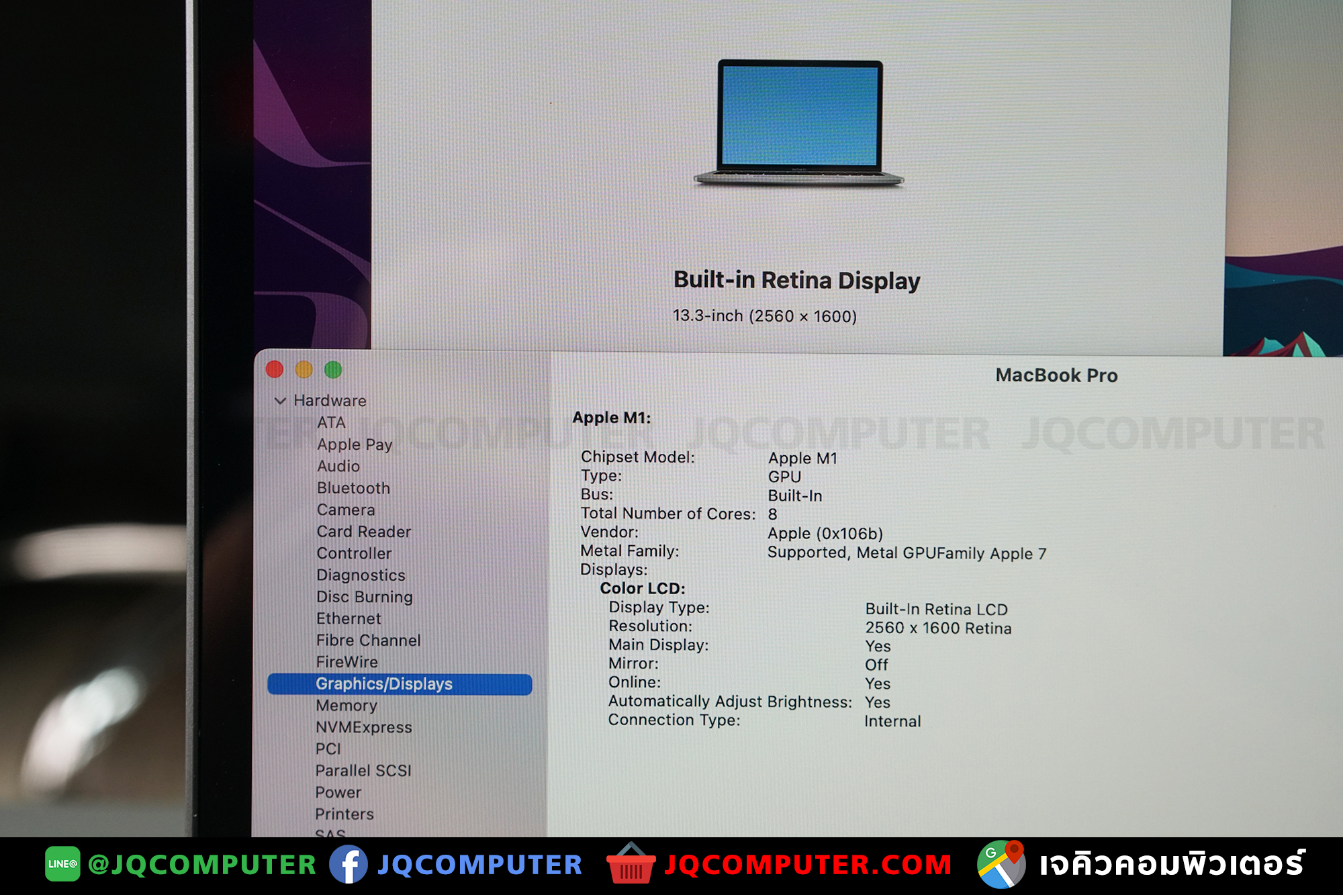Click the MacBook laptop image in Displays window
The height and width of the screenshot is (895, 1343).
coord(799,123)
